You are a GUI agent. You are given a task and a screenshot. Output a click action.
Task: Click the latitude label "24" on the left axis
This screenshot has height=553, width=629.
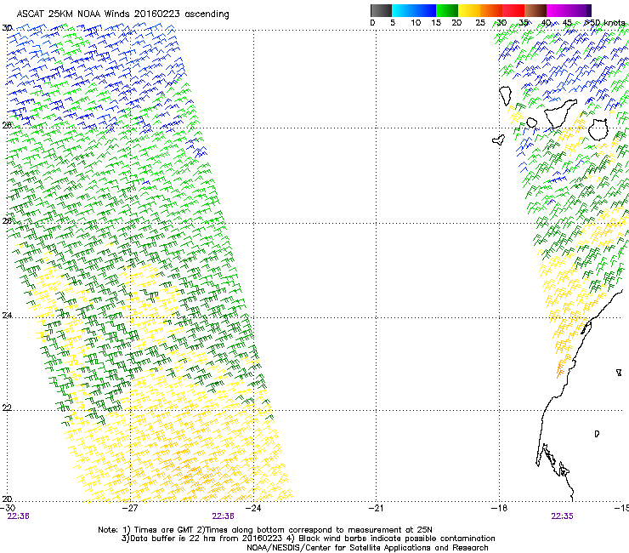pos(7,316)
